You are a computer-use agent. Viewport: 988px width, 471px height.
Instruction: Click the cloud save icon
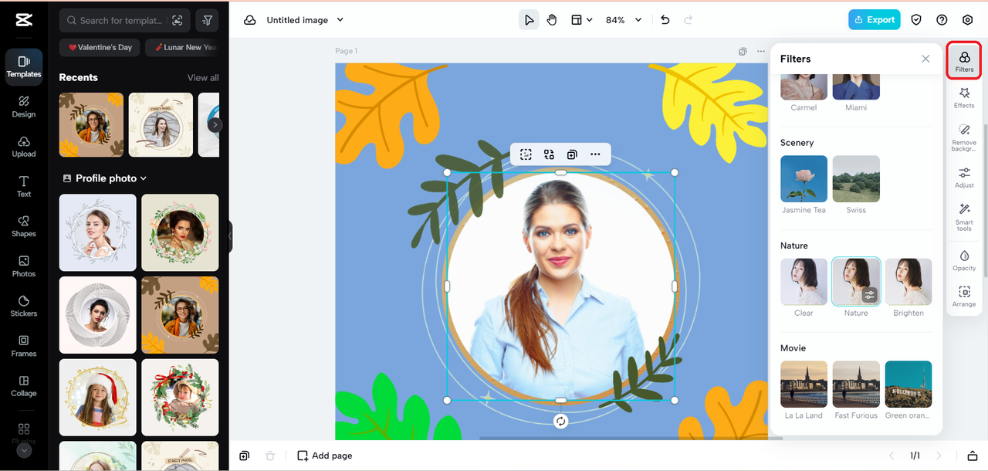coord(250,20)
